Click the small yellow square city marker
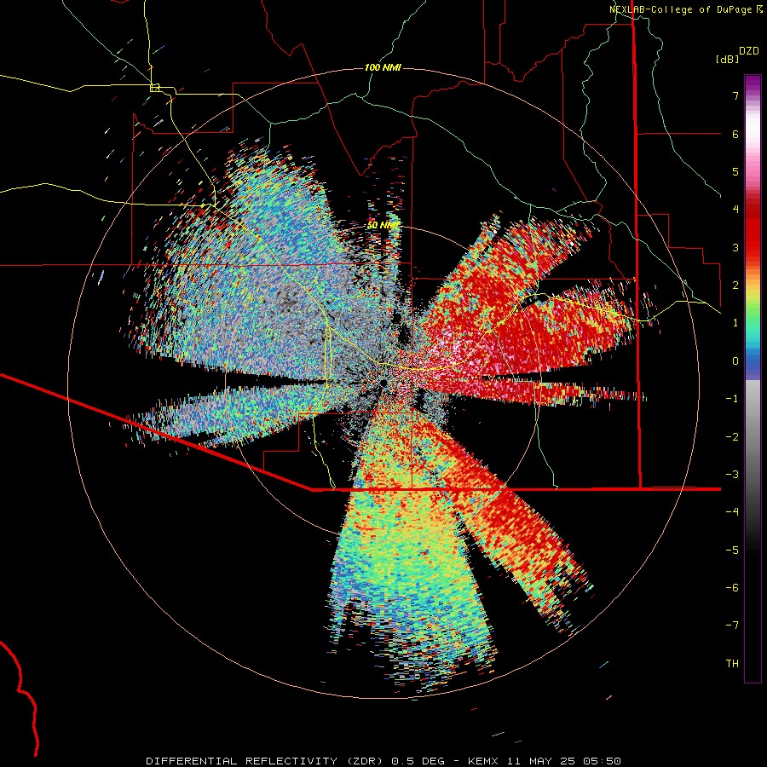Screen dimensions: 767x767 155,88
